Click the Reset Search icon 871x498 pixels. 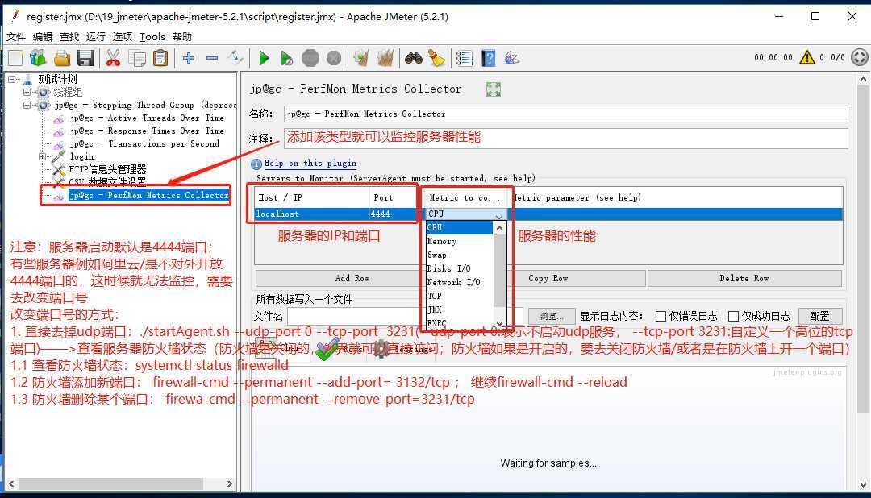[436, 58]
